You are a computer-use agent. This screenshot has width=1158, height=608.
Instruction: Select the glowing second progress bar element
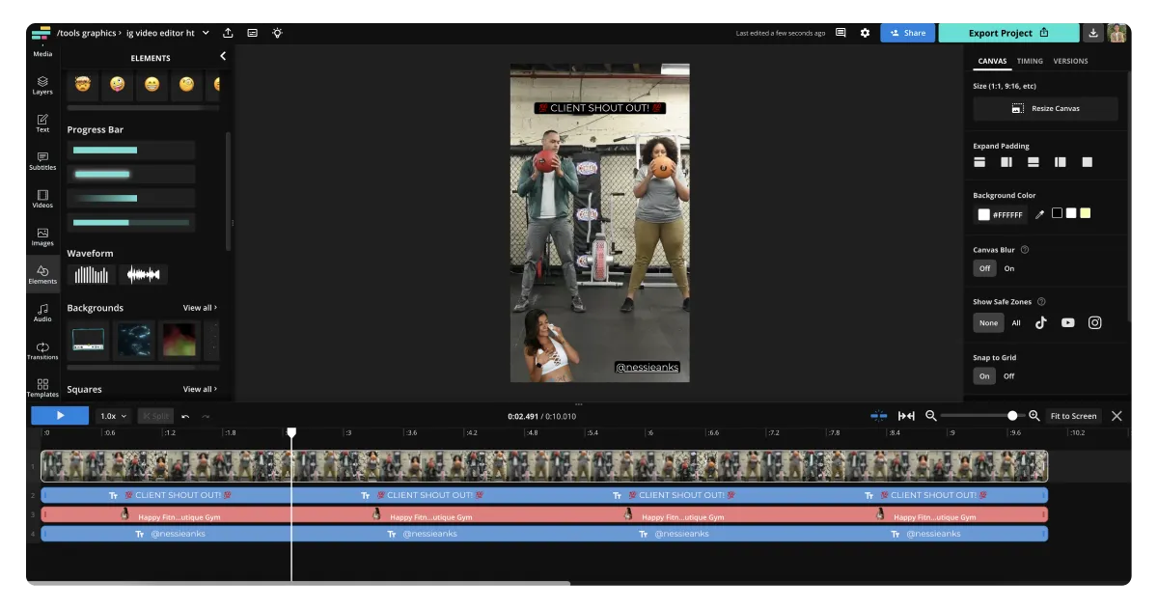point(130,175)
